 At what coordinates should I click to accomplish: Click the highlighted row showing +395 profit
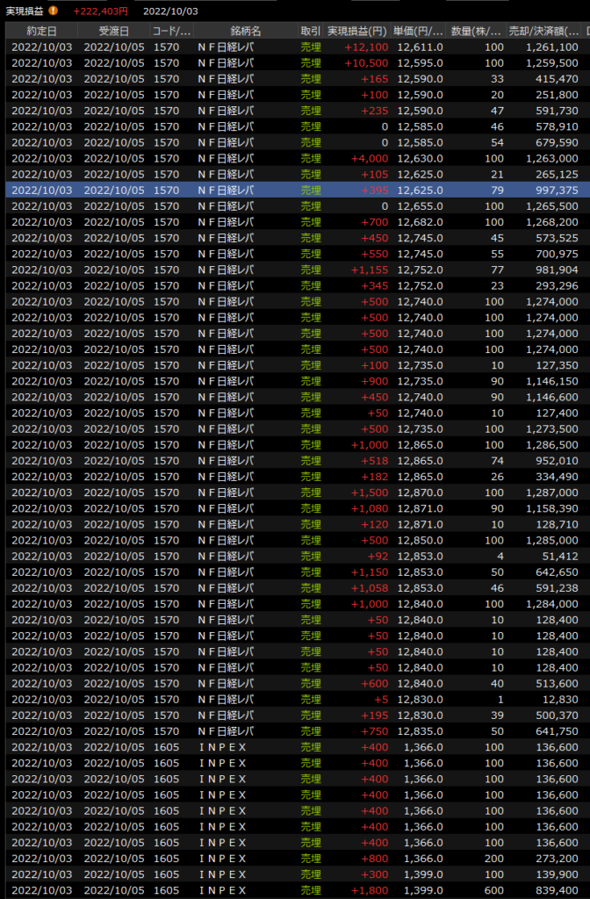[x=295, y=190]
